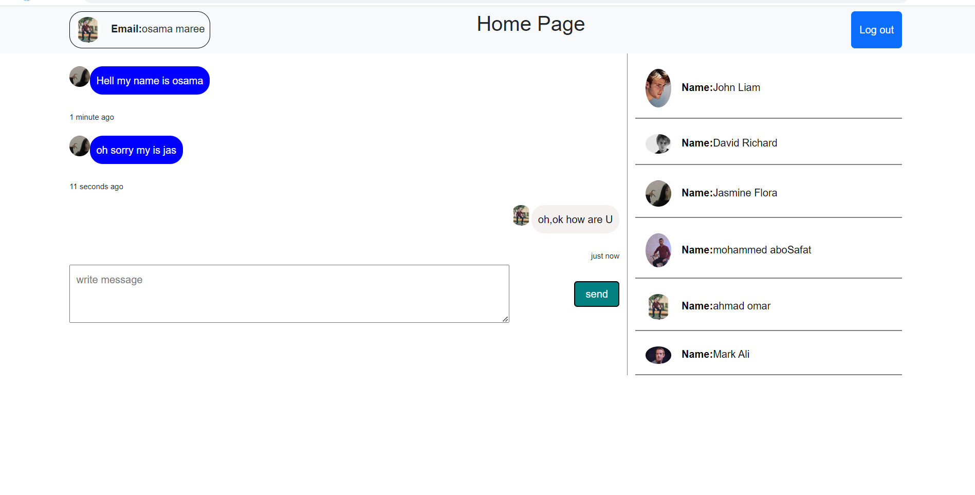Select ahmad omar's profile picture
This screenshot has width=975, height=495.
(x=658, y=306)
